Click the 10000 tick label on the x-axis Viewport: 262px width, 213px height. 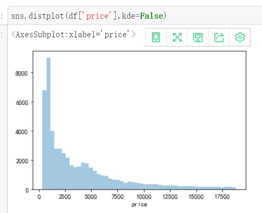(x=144, y=197)
